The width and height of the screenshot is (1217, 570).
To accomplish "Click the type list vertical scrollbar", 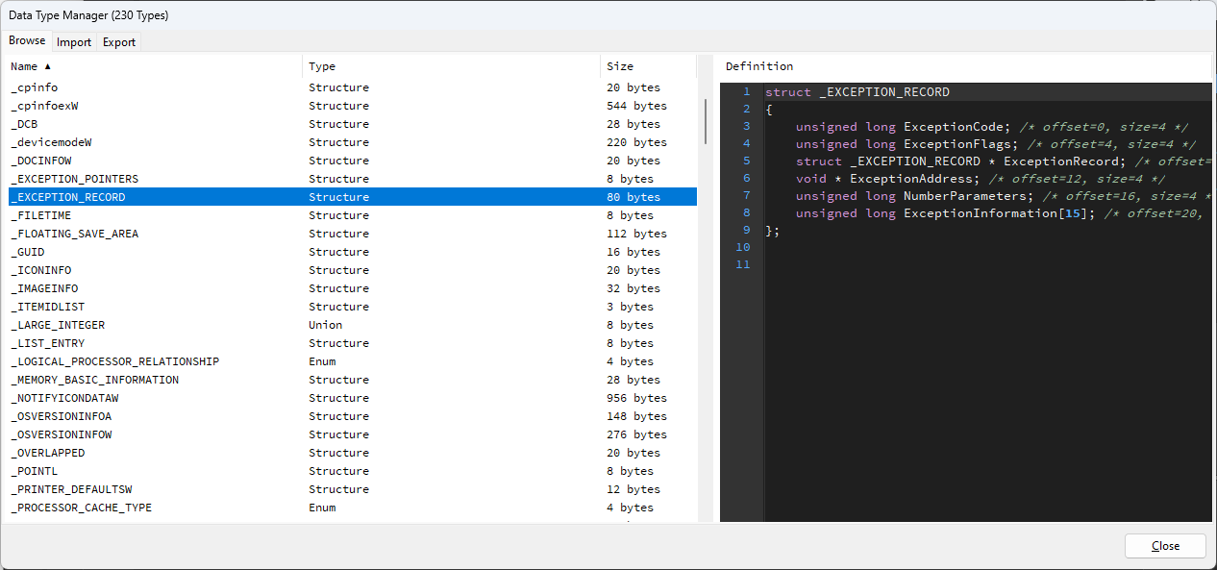I will [706, 120].
